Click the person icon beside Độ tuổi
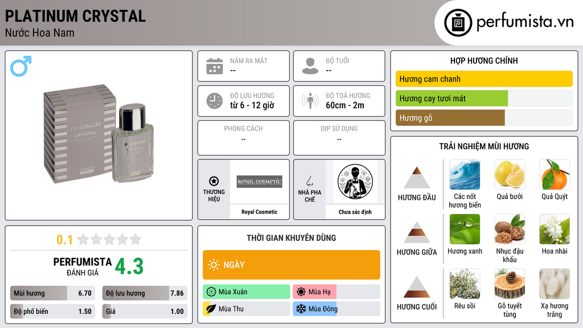The width and height of the screenshot is (583, 328). (310, 66)
